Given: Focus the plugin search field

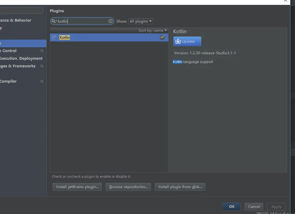Looking at the screenshot, I should [82, 21].
